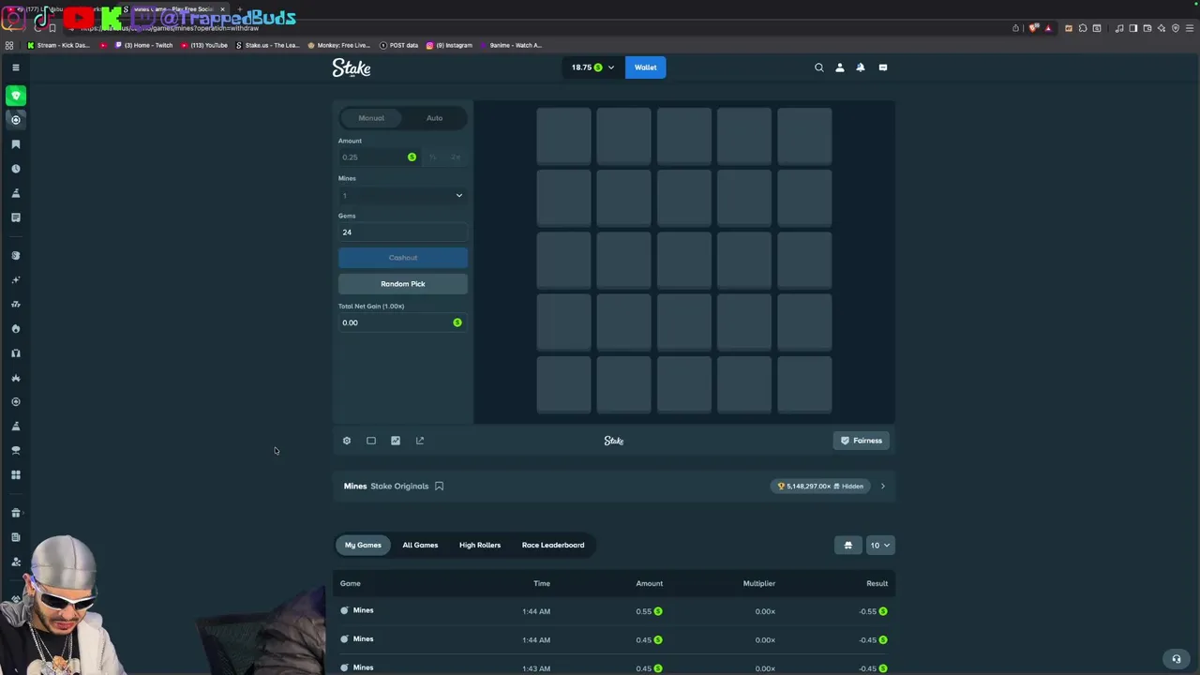Image resolution: width=1200 pixels, height=675 pixels.
Task: Click the Total Net Gain field
Action: click(x=402, y=322)
